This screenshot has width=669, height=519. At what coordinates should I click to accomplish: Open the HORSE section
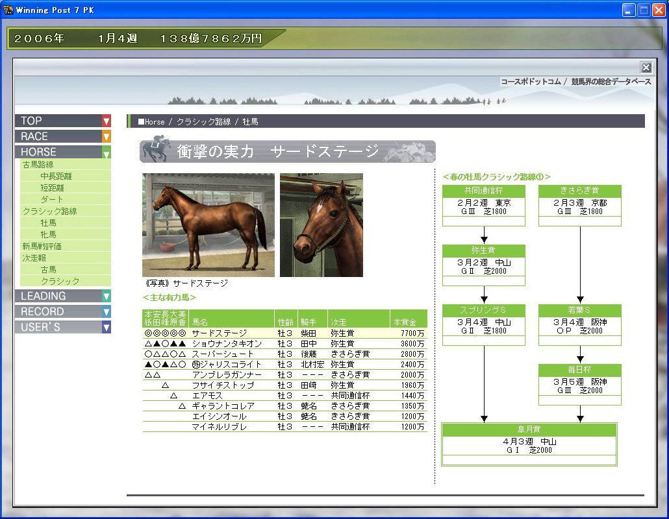pyautogui.click(x=58, y=152)
